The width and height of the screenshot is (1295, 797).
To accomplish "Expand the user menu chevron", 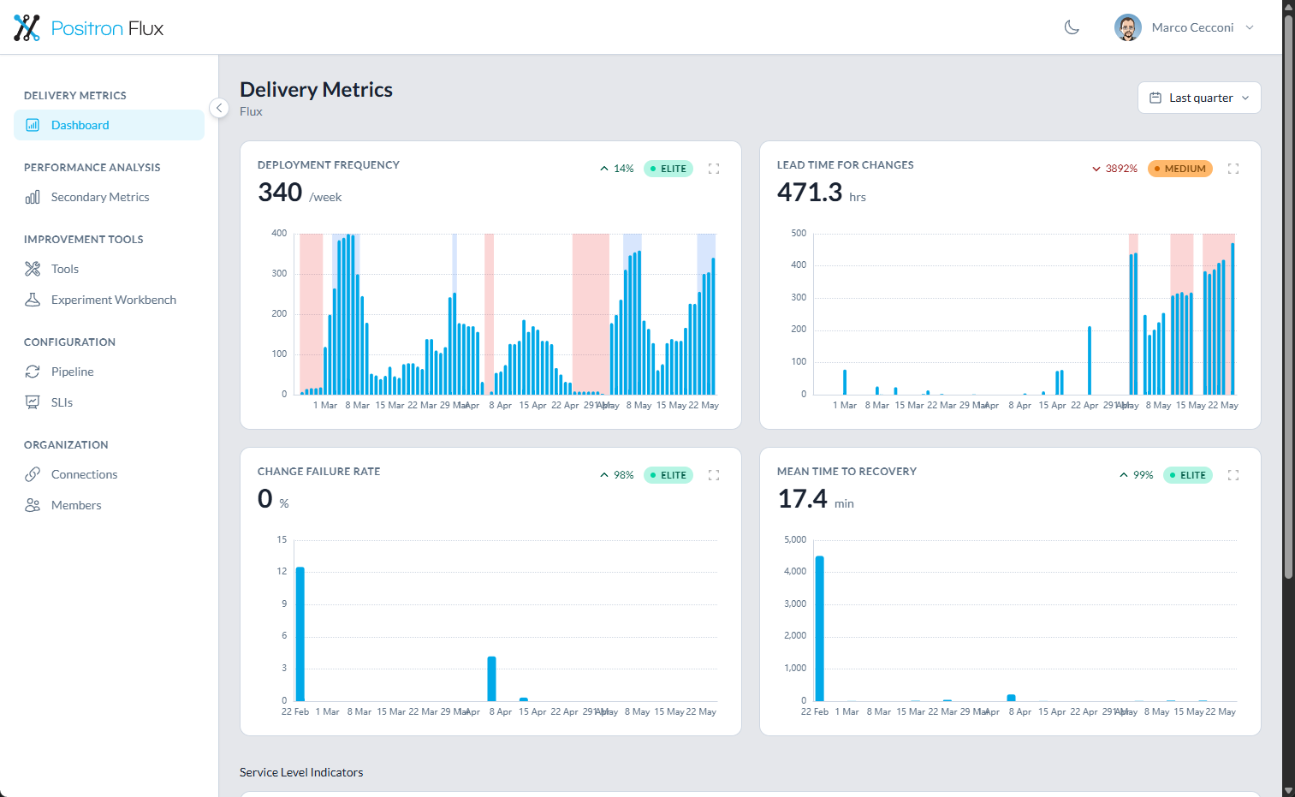I will [1250, 27].
